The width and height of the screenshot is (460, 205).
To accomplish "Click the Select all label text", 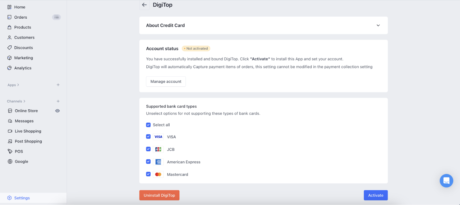I will [161, 125].
